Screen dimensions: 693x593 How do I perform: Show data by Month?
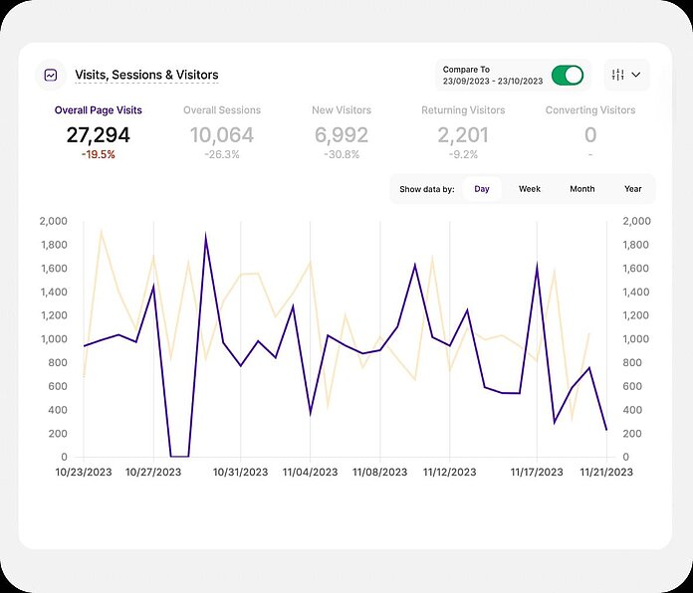[581, 189]
